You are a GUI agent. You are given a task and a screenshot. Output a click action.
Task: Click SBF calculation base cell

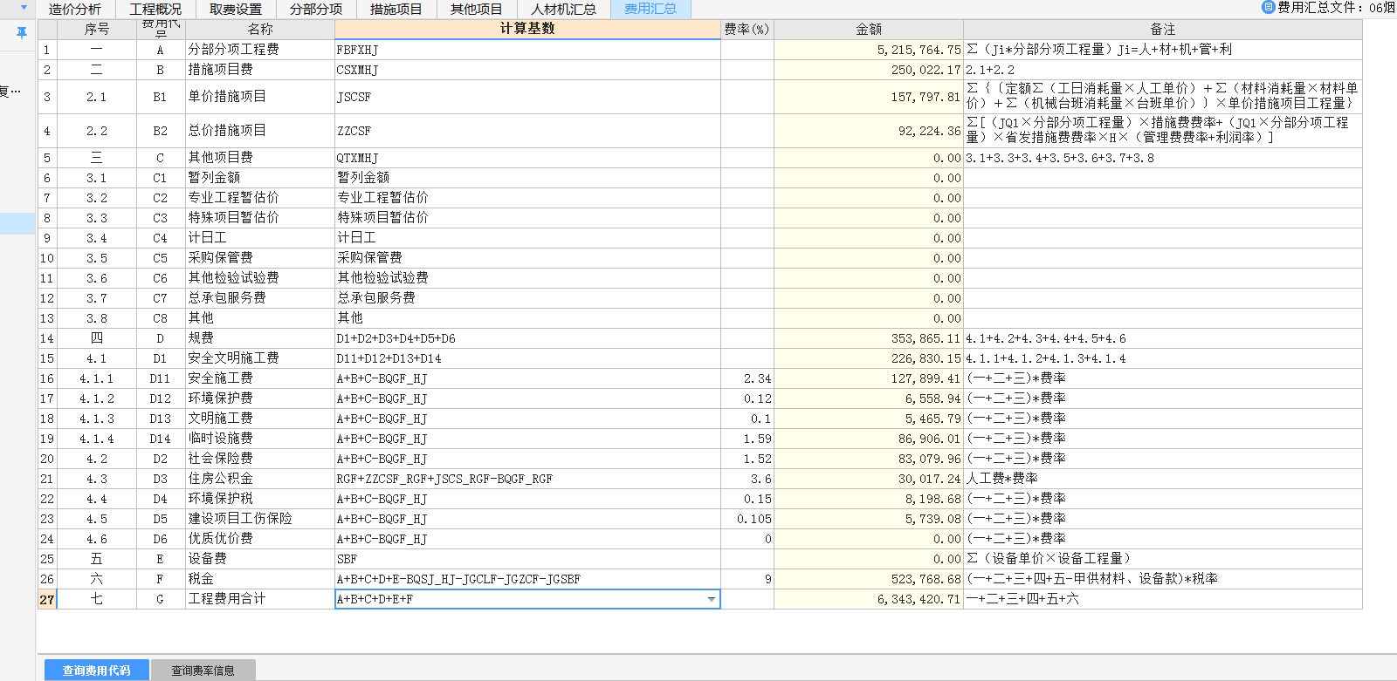[x=527, y=559]
